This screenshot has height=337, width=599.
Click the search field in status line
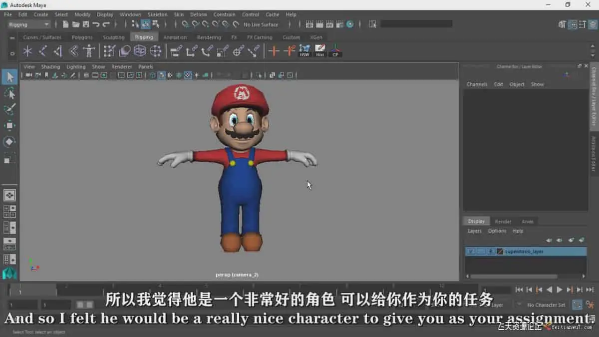pyautogui.click(x=416, y=24)
